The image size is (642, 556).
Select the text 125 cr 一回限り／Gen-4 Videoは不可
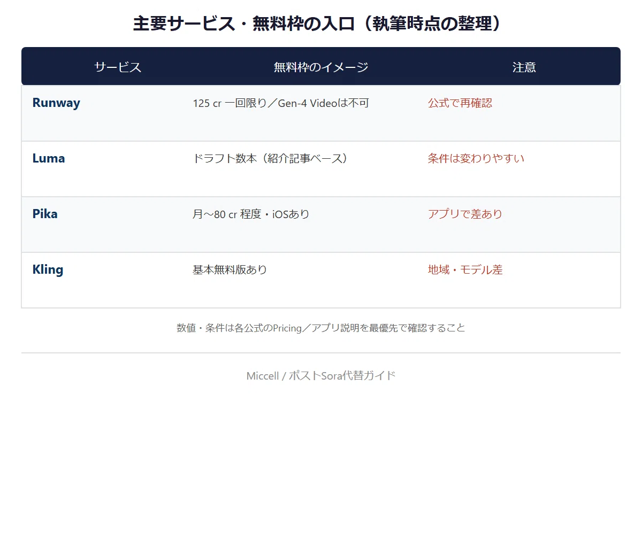coord(281,103)
